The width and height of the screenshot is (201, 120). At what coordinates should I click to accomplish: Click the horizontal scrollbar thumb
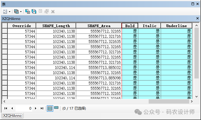169,102
